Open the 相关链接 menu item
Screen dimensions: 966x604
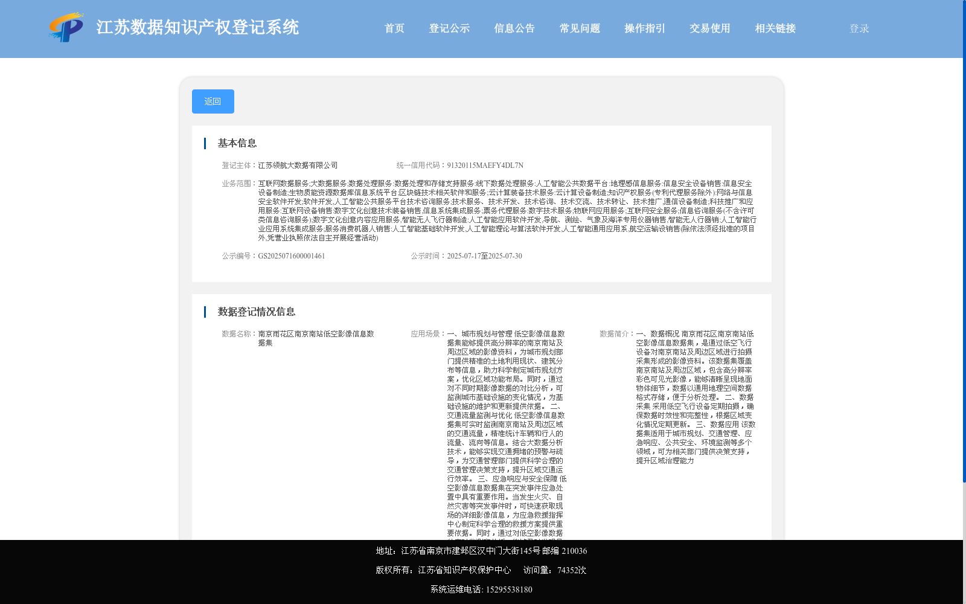click(x=775, y=28)
